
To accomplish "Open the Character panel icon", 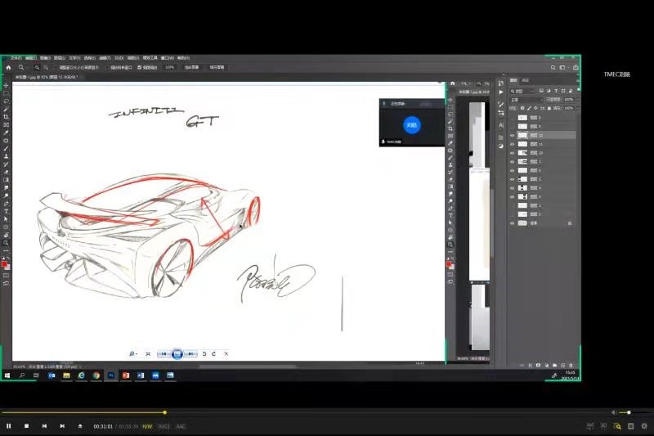I will 501,125.
